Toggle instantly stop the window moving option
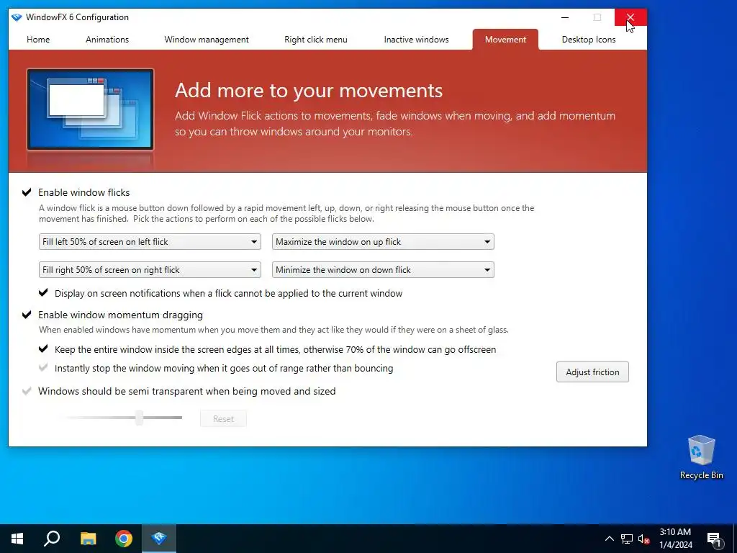This screenshot has height=553, width=737. (x=43, y=368)
